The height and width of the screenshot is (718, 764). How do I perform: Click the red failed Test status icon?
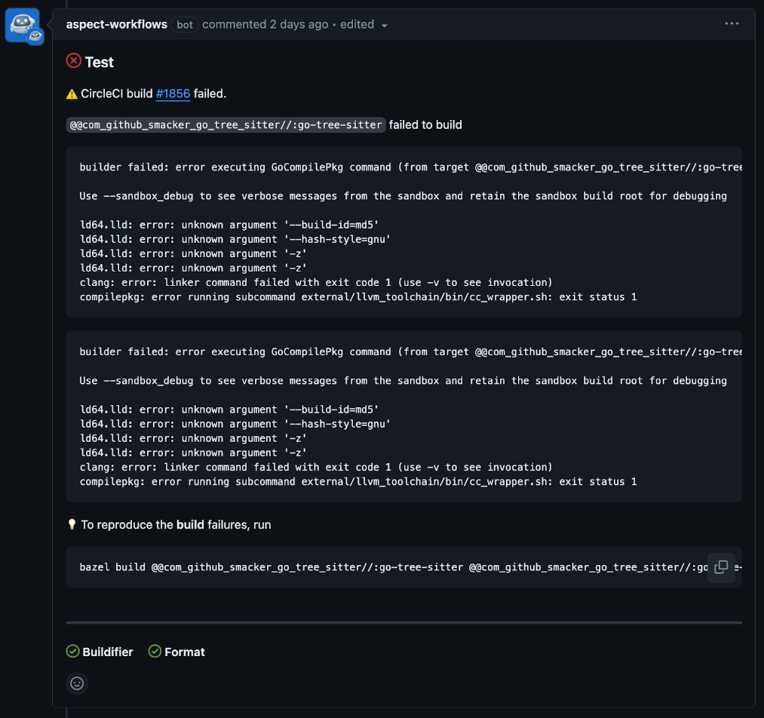(74, 61)
